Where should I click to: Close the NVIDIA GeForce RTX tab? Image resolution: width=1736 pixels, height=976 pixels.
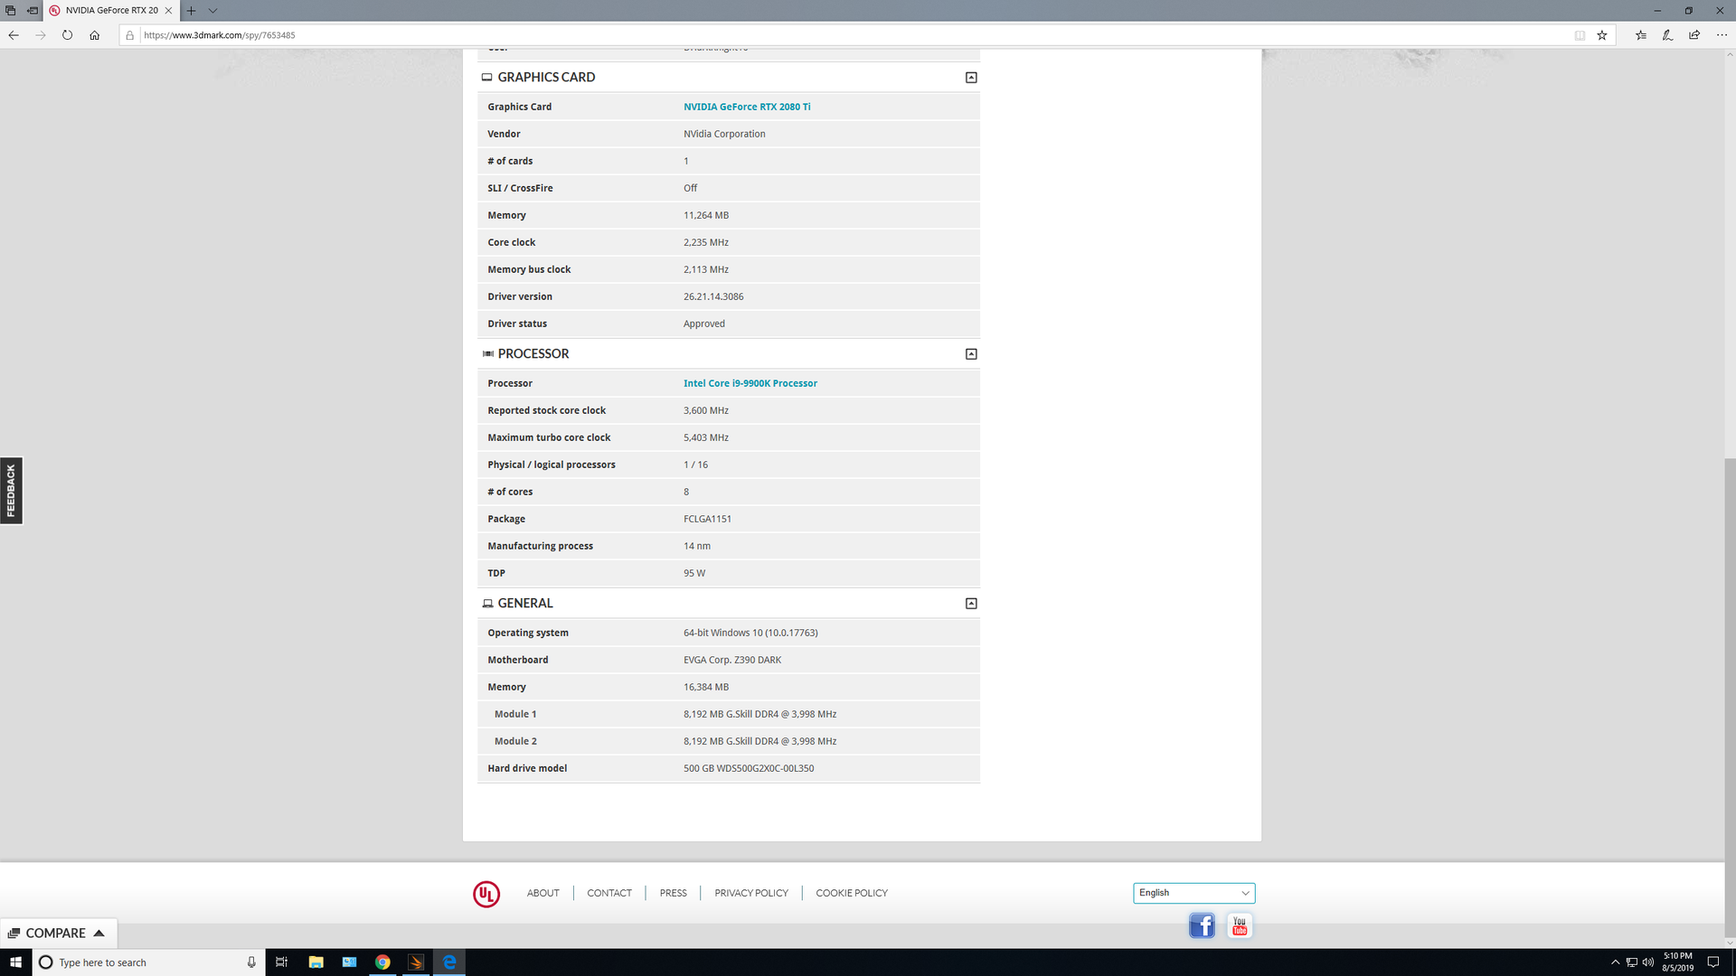coord(168,11)
